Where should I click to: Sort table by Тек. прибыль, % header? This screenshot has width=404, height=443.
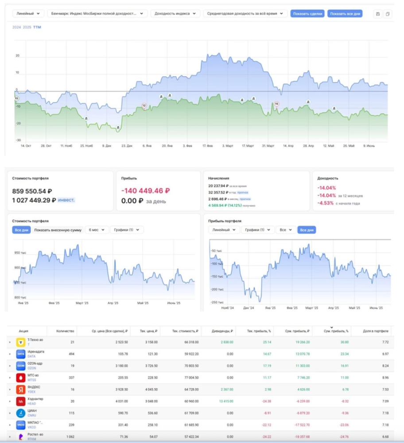(259, 331)
